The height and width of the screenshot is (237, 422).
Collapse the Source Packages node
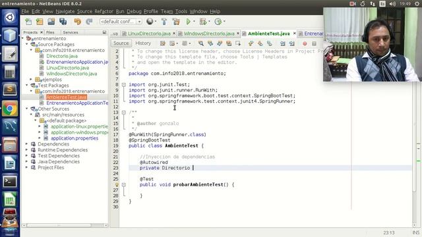(x=27, y=44)
